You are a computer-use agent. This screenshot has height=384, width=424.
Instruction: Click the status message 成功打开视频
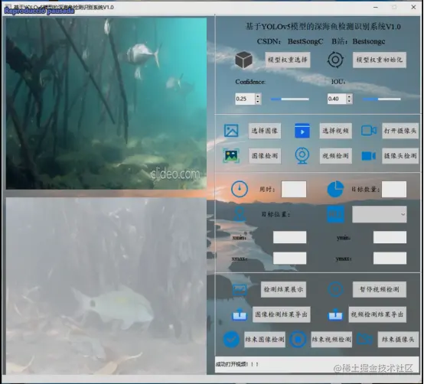tap(237, 364)
